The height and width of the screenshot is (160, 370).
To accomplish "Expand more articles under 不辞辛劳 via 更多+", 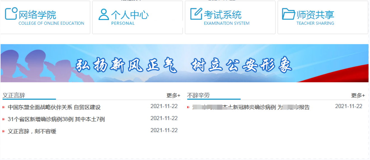I will point(358,96).
